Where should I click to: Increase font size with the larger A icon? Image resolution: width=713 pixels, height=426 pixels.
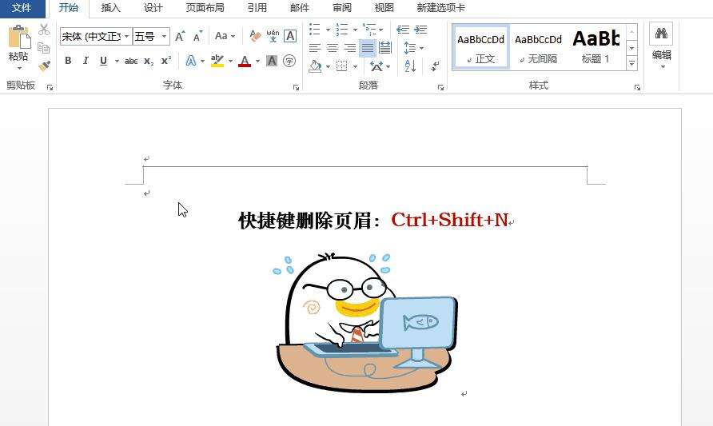click(x=180, y=36)
